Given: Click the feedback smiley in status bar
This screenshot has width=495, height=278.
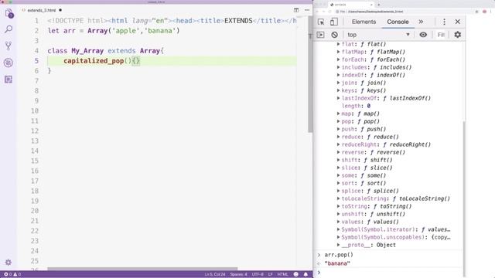Looking at the screenshot, I should tap(295, 274).
